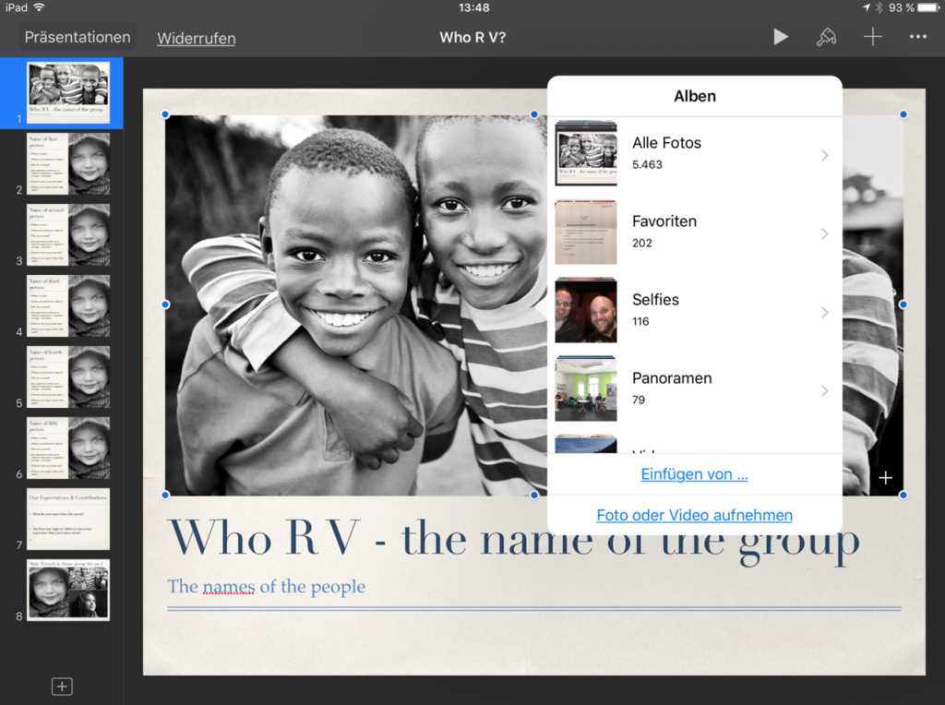Viewport: 945px width, 705px height.
Task: Tap the Favoriten count 202
Action: point(642,243)
